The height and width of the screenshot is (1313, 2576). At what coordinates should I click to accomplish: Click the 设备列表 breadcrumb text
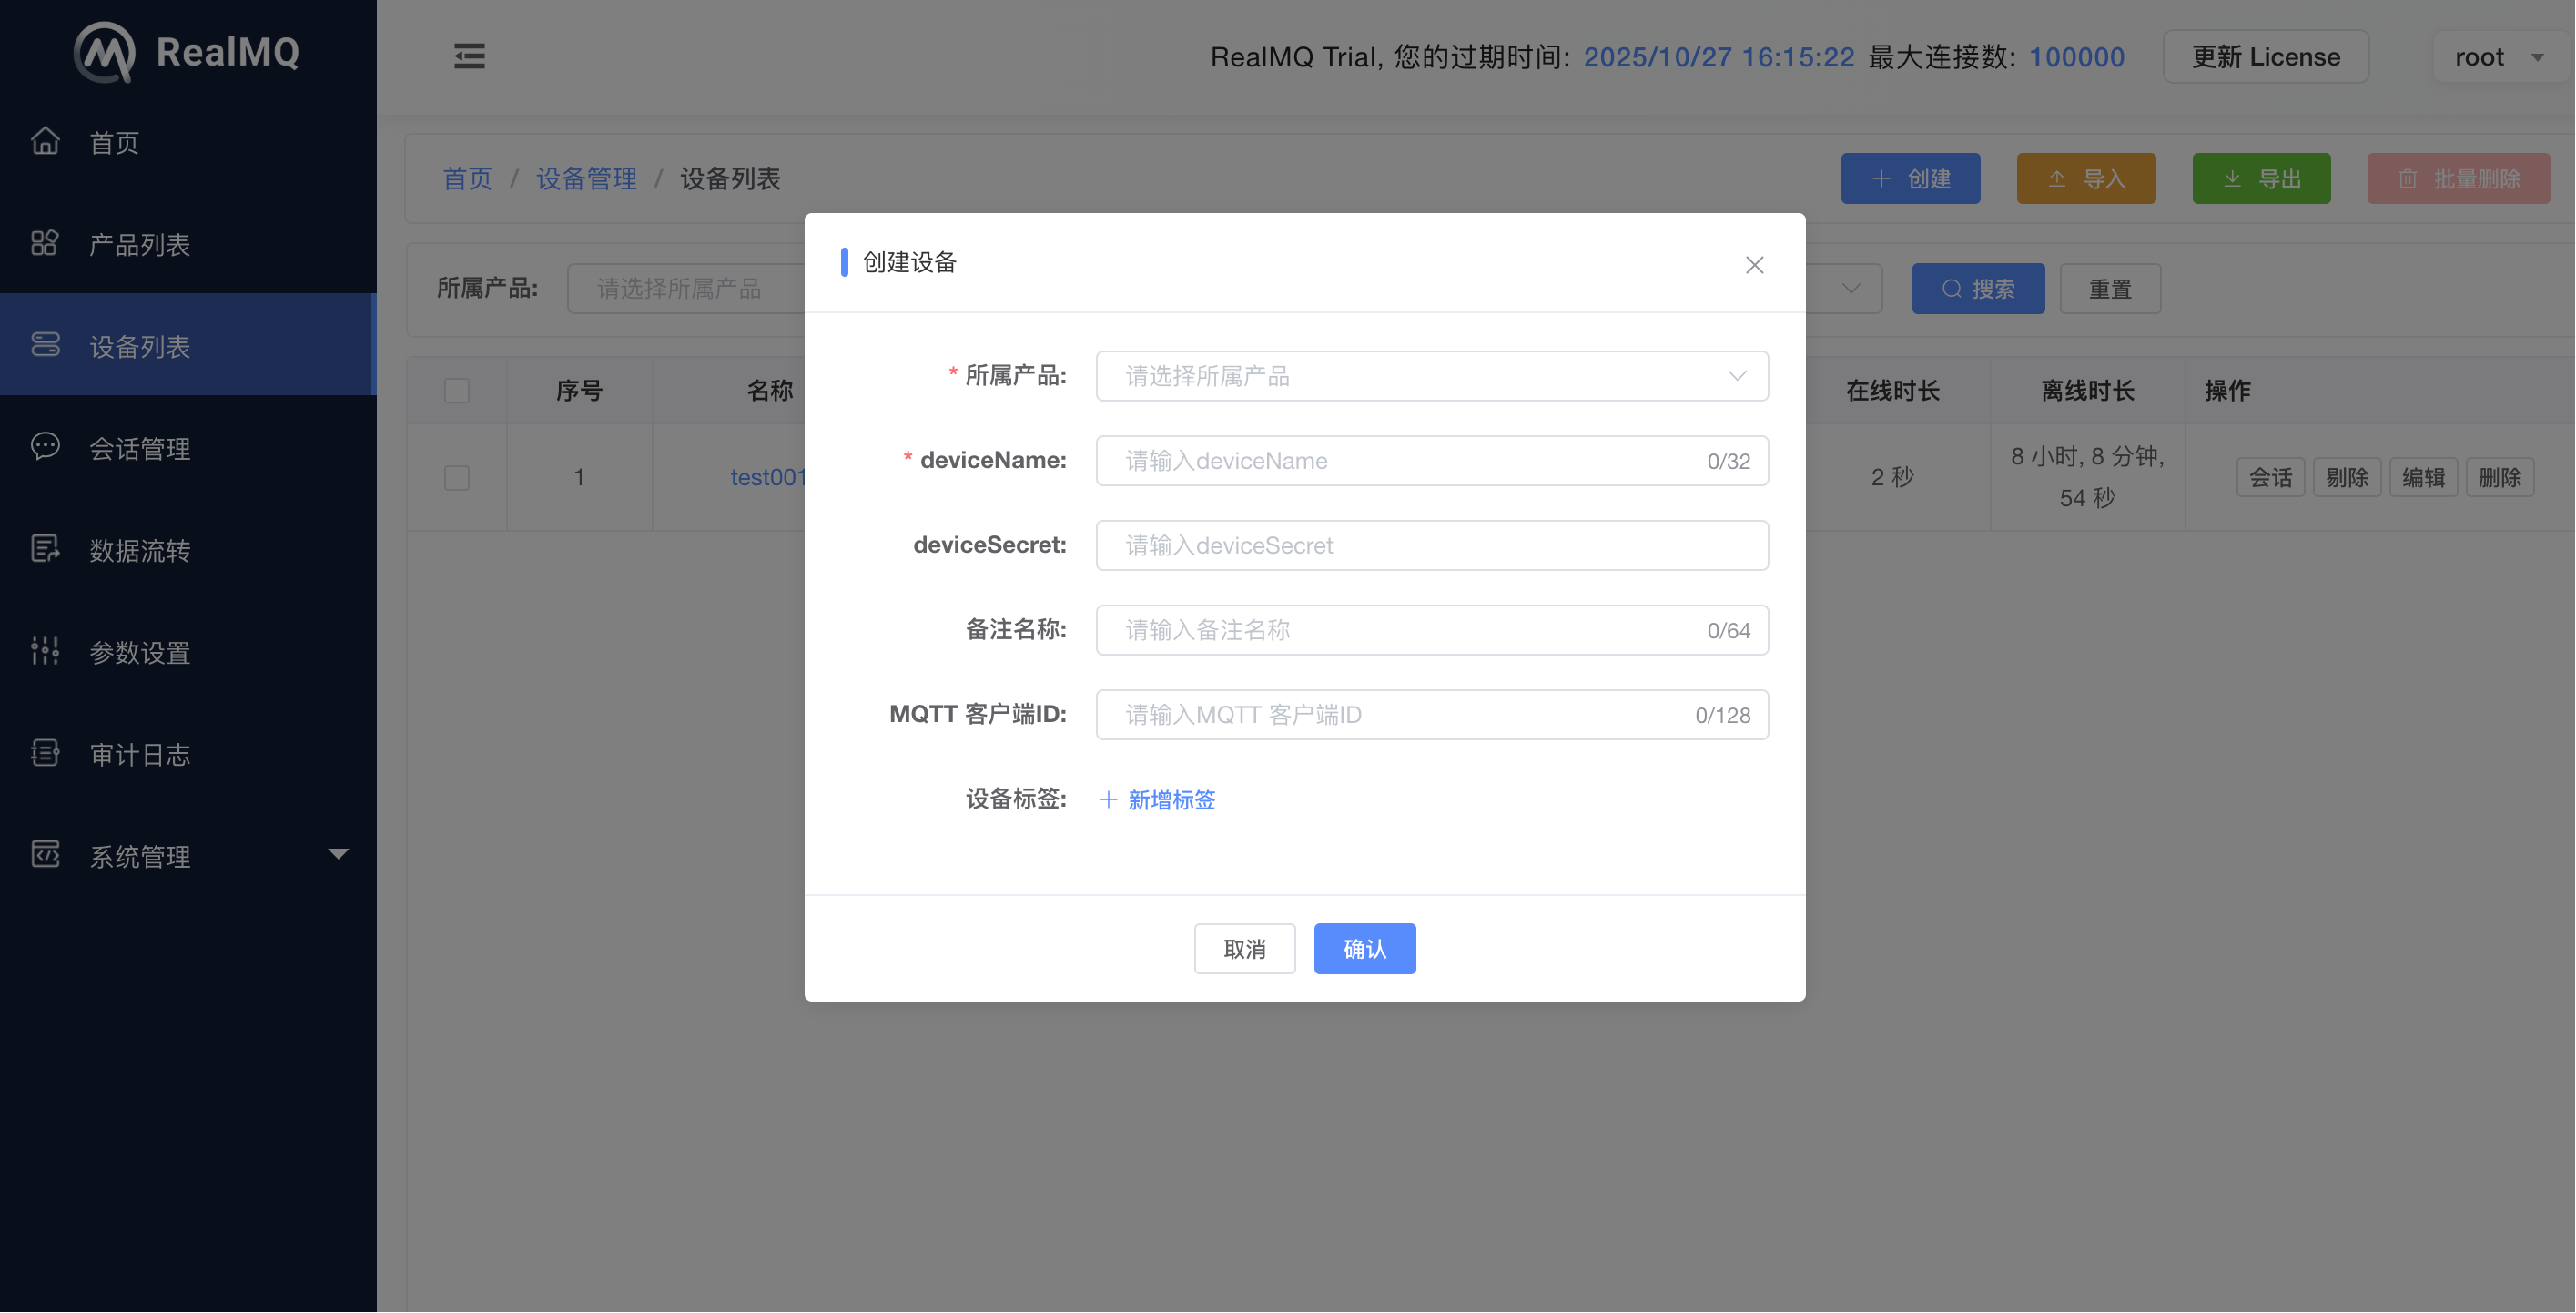[730, 179]
